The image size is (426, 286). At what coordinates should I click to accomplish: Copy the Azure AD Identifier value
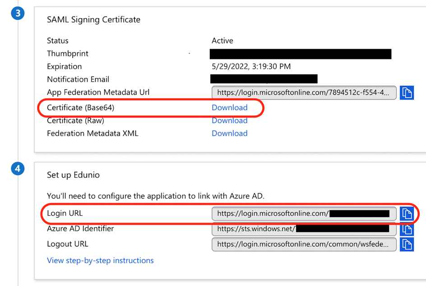407,229
